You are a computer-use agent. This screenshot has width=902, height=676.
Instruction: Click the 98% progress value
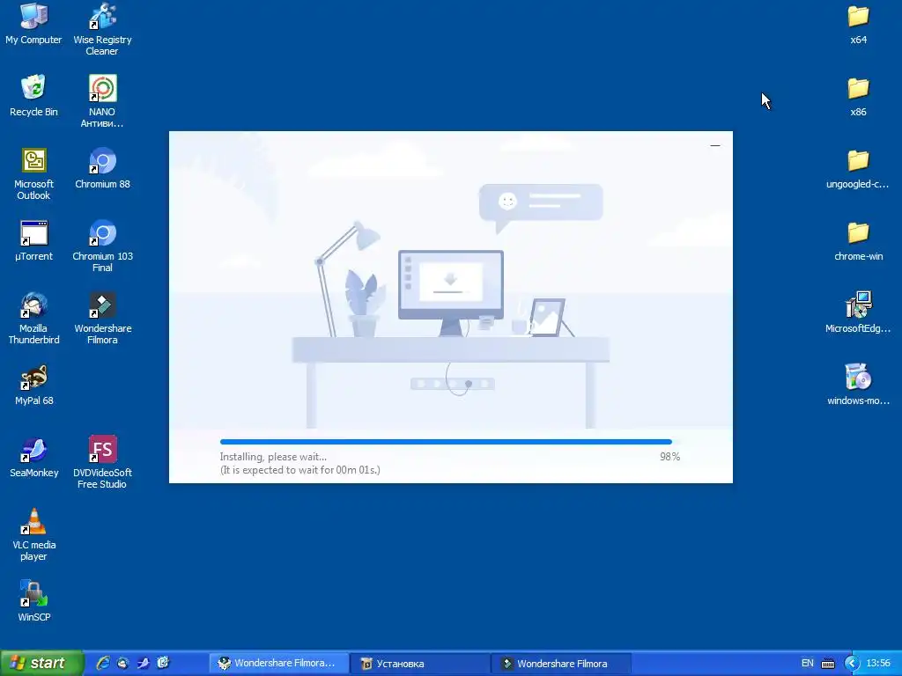[669, 457]
